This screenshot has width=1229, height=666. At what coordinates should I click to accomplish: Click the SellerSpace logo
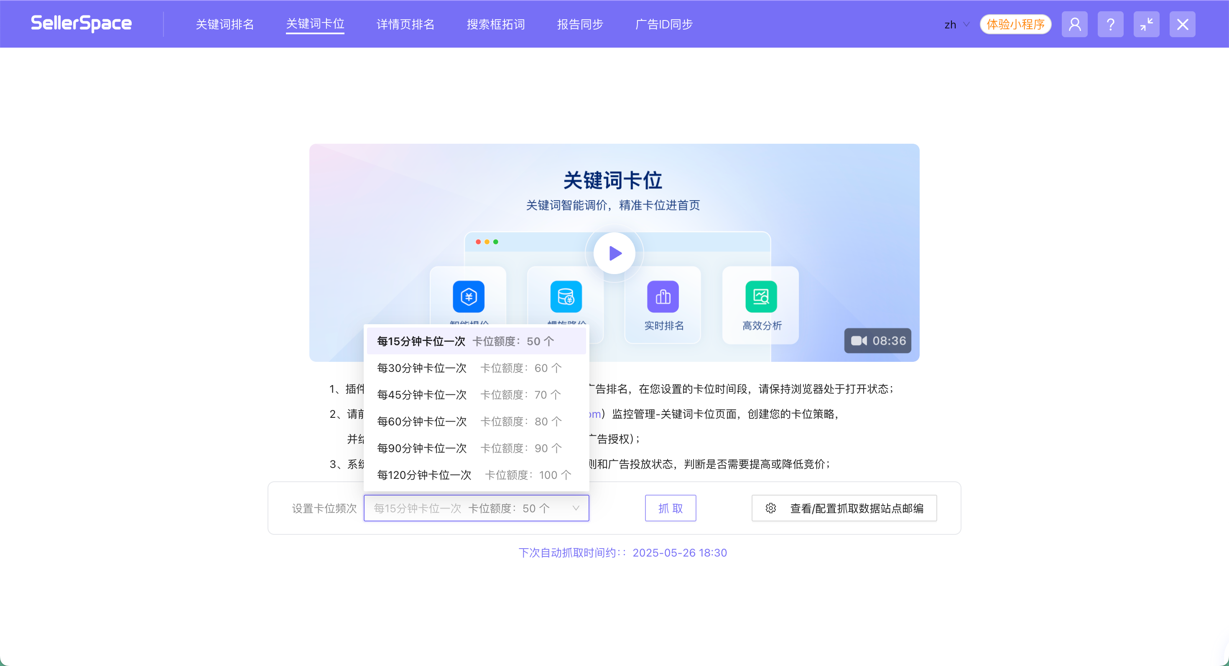81,23
